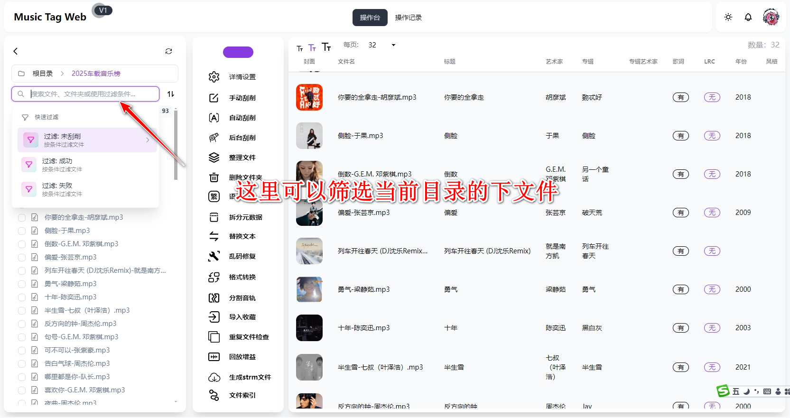Open the notification bell icon

pyautogui.click(x=748, y=17)
